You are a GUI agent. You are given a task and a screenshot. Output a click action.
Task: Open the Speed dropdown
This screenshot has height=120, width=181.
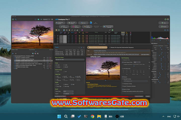pyautogui.click(x=68, y=94)
